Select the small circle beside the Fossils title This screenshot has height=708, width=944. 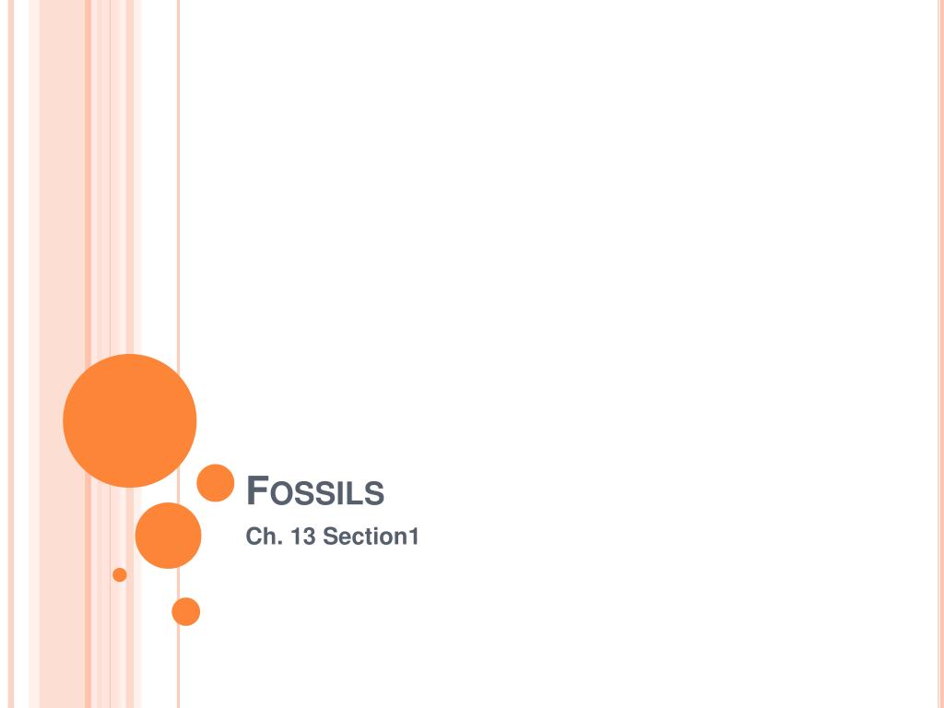(x=216, y=483)
